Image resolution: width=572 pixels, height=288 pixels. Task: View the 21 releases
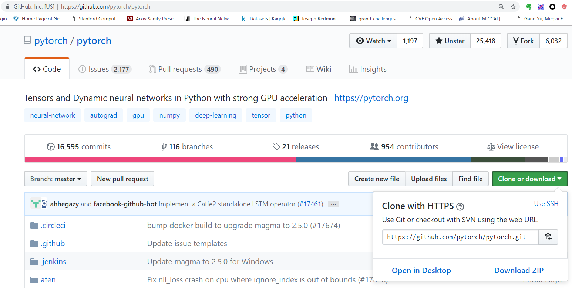point(296,147)
